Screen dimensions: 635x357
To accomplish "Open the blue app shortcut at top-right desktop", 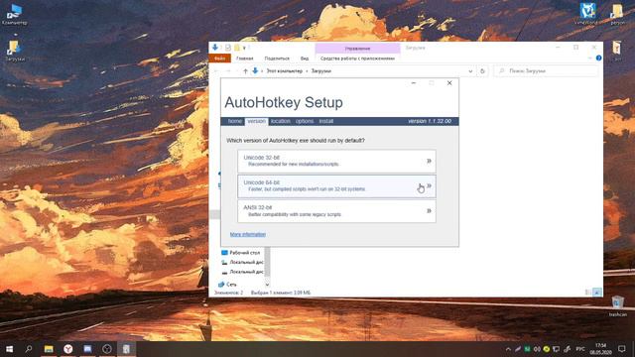I will [x=587, y=13].
